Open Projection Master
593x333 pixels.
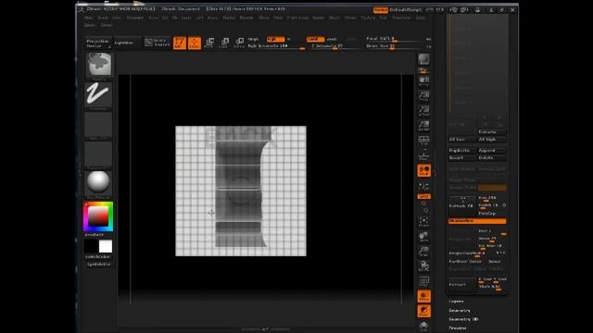coord(97,43)
